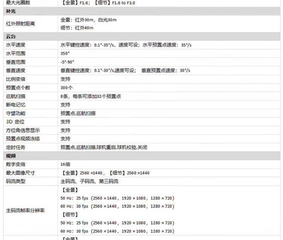Select the 8条，每条可添加32个预置点 cell text
283x240 pixels.
(90, 96)
